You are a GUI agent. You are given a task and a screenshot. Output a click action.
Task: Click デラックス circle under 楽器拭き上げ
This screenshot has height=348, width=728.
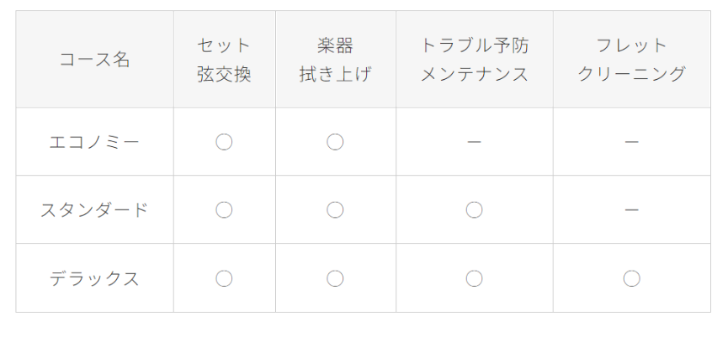pyautogui.click(x=335, y=278)
